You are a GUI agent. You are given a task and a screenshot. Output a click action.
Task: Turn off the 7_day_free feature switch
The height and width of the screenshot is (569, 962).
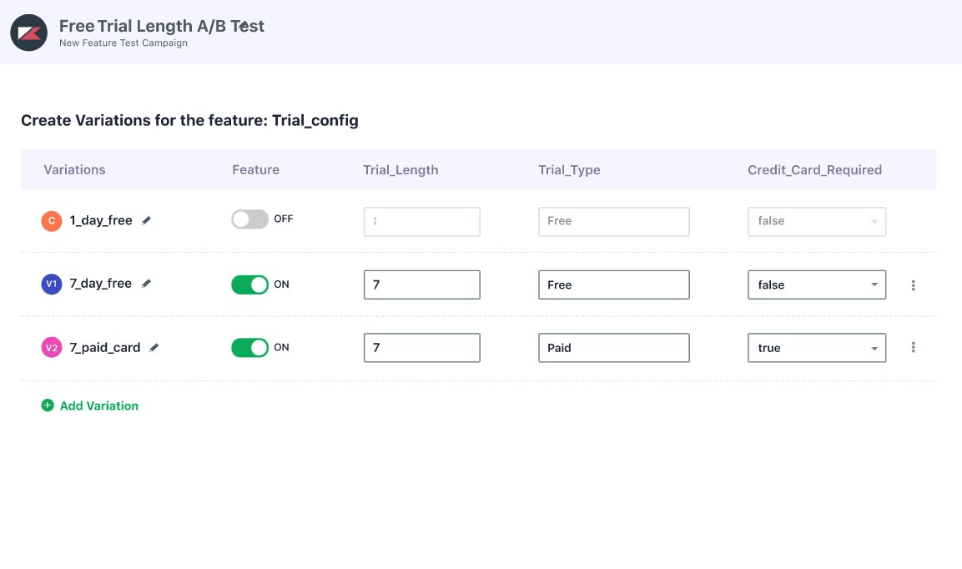249,284
